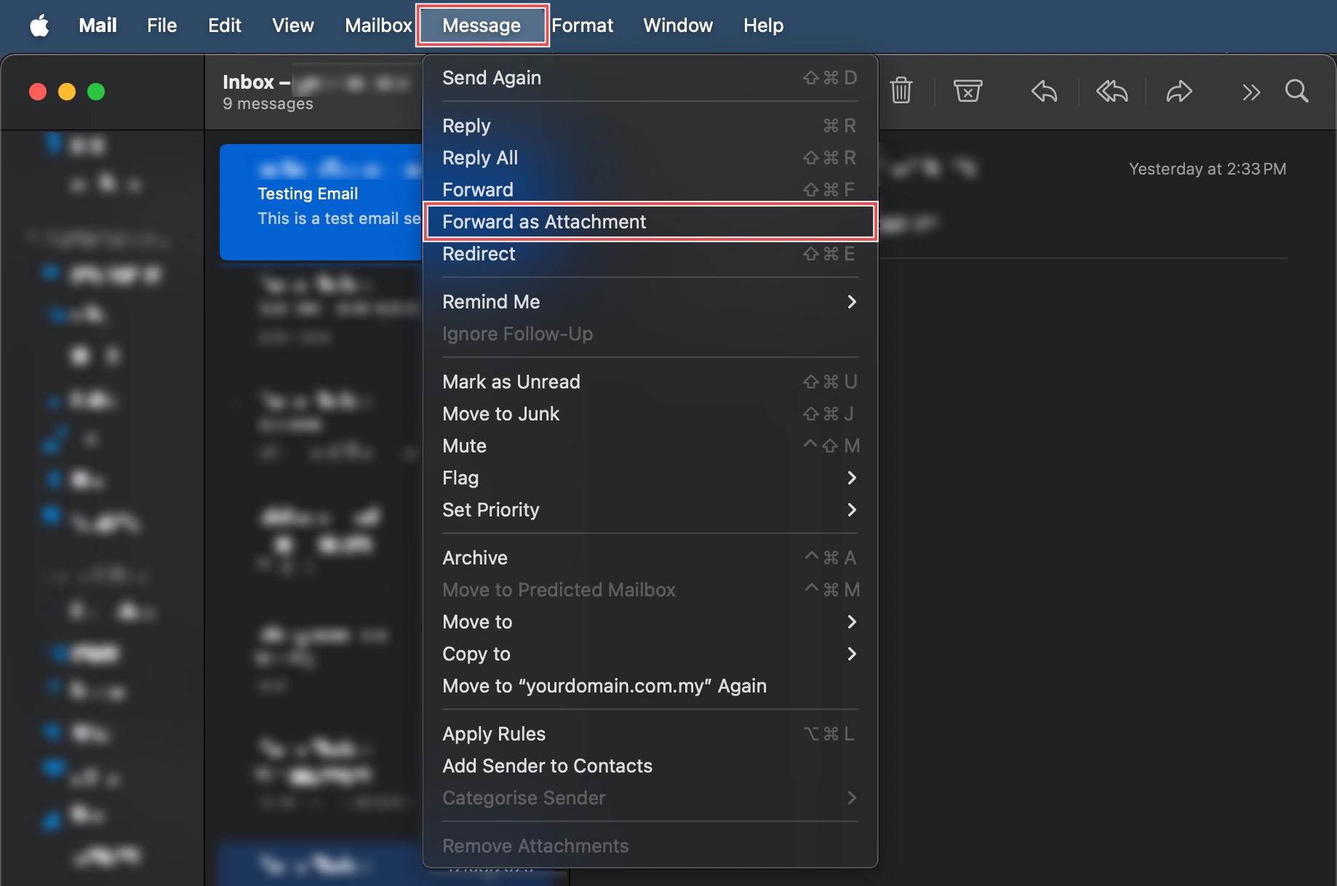Click the trash delete icon in toolbar
1337x886 pixels.
[901, 91]
